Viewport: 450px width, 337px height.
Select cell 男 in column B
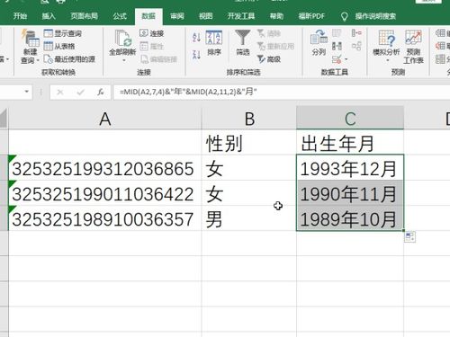(249, 218)
